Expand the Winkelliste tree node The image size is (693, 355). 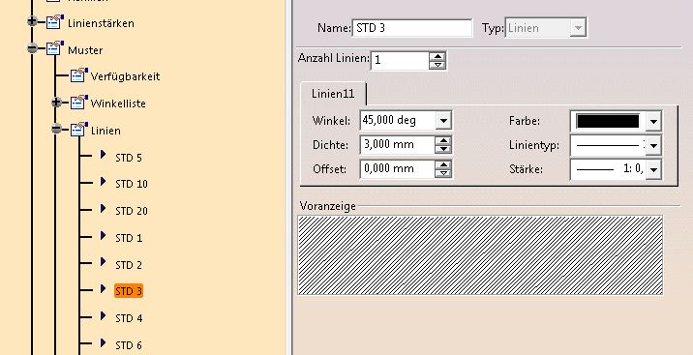point(56,103)
